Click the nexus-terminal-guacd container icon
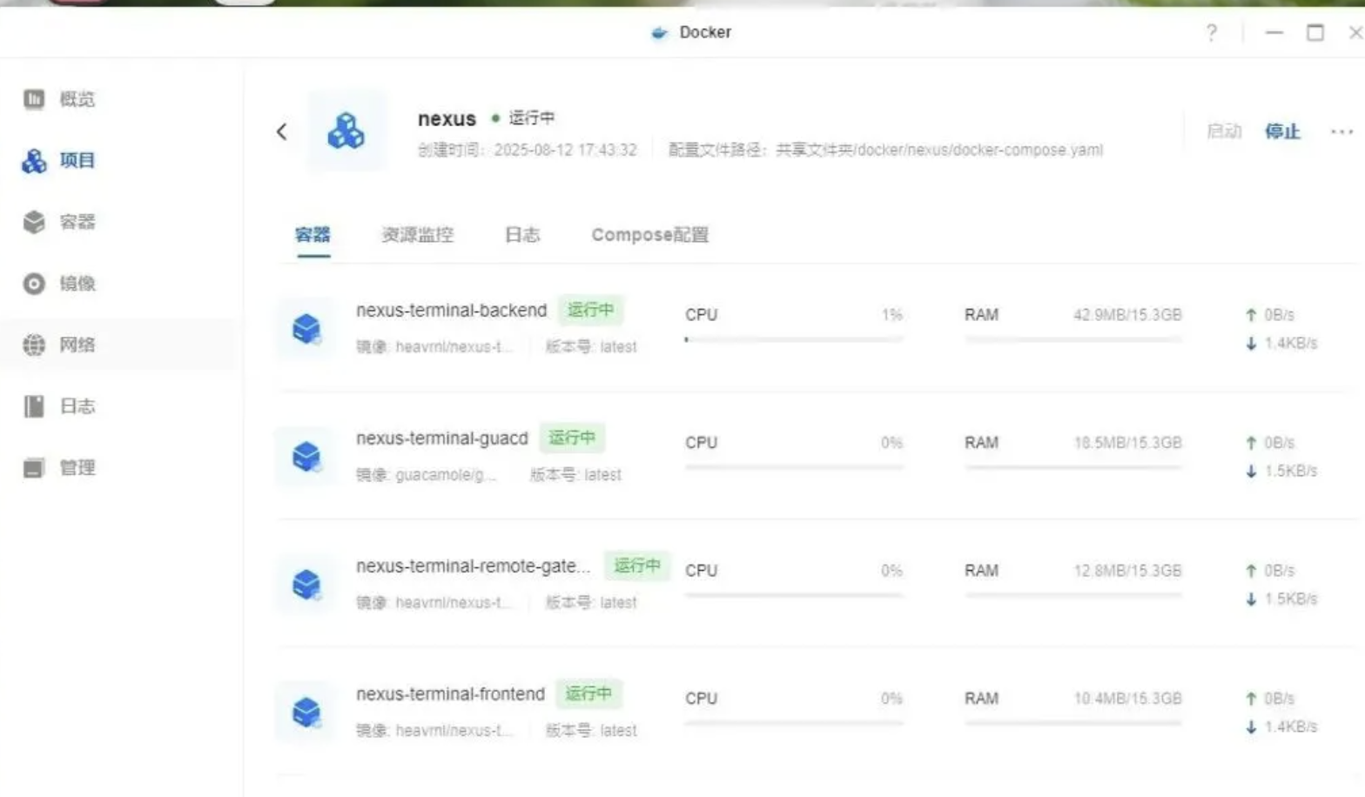This screenshot has height=797, width=1365. pyautogui.click(x=306, y=457)
